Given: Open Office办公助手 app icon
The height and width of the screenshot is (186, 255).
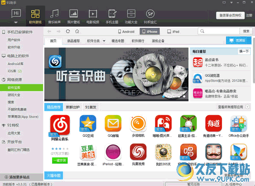Looking at the screenshot, I should [239, 123].
